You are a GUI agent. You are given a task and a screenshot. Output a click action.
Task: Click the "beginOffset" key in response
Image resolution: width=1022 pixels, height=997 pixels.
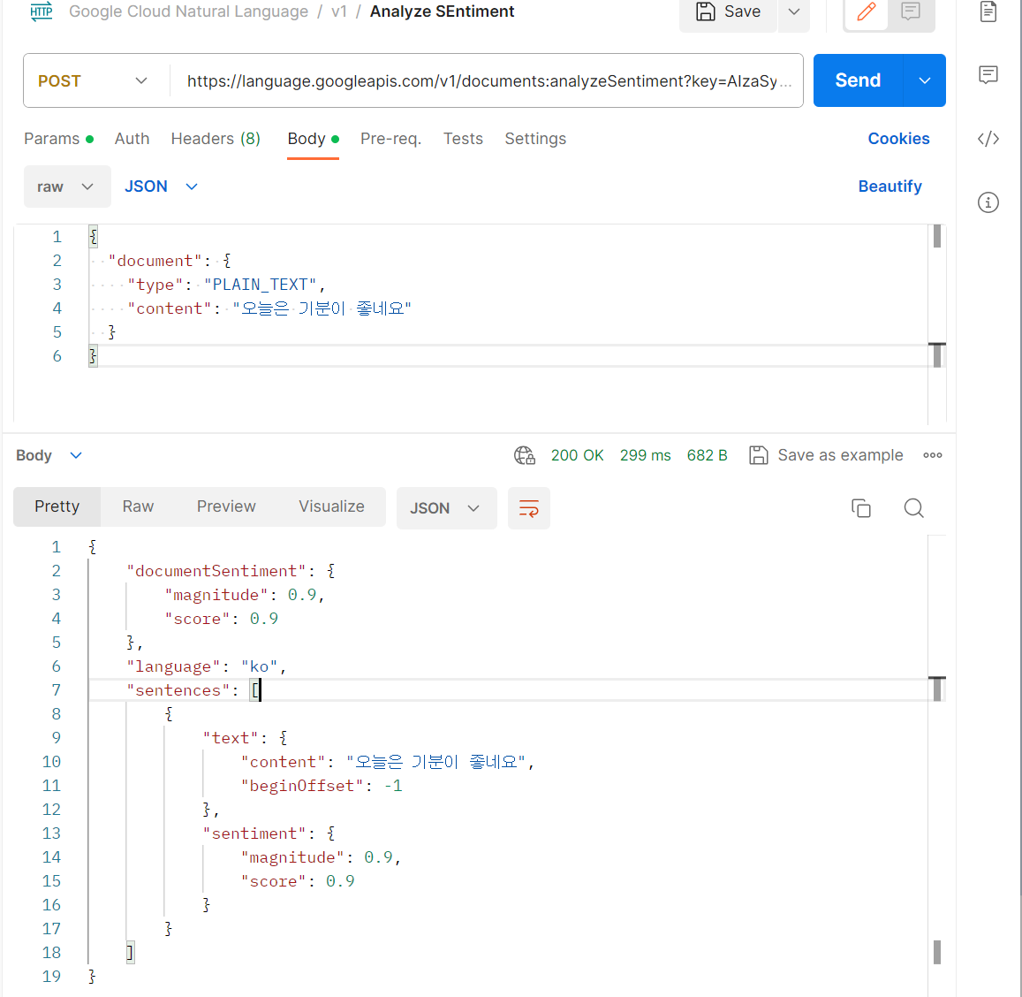pos(301,786)
